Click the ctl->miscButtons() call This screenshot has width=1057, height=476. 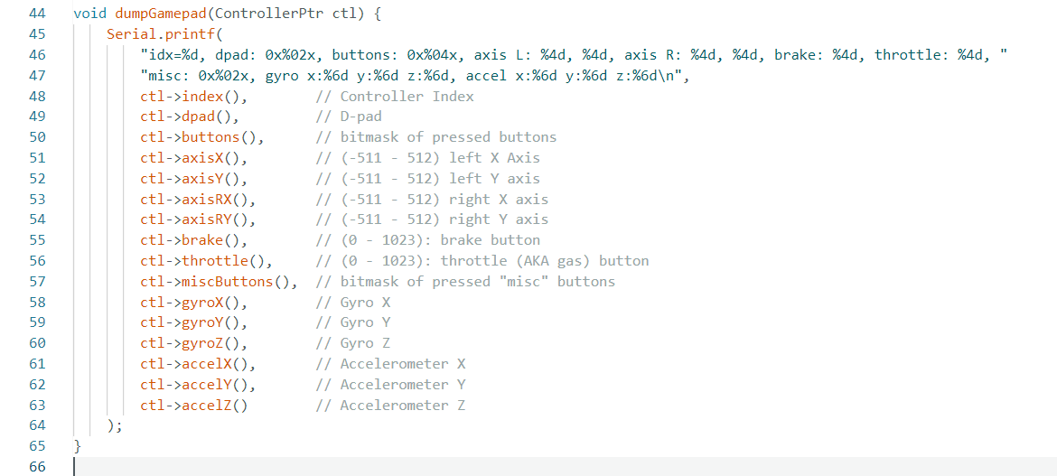click(219, 282)
